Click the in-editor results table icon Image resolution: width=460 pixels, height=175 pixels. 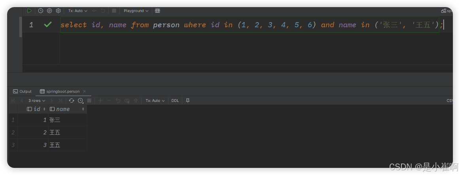click(x=157, y=11)
